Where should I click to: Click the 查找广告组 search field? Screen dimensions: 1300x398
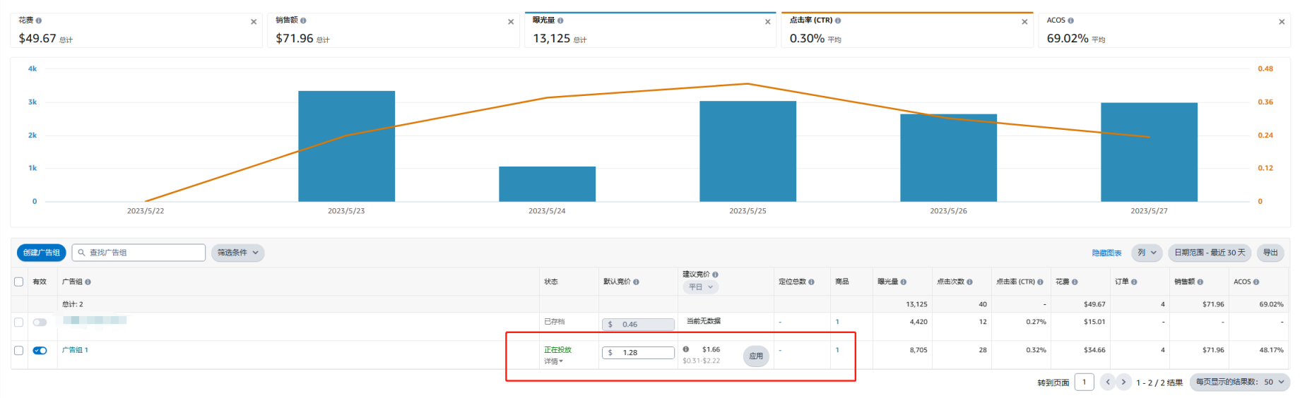pos(138,253)
